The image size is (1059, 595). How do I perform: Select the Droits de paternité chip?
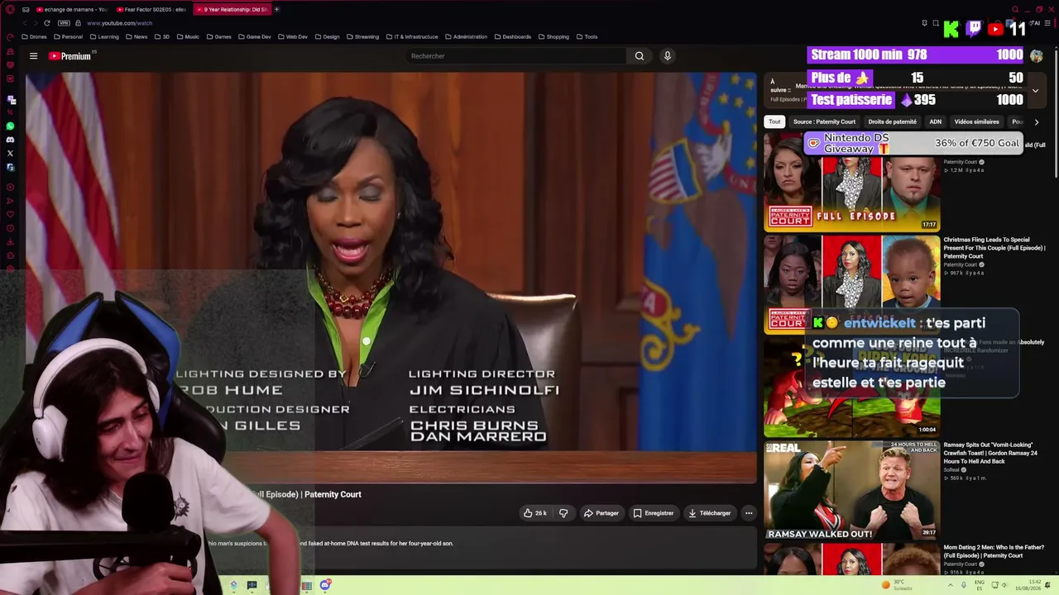(892, 121)
